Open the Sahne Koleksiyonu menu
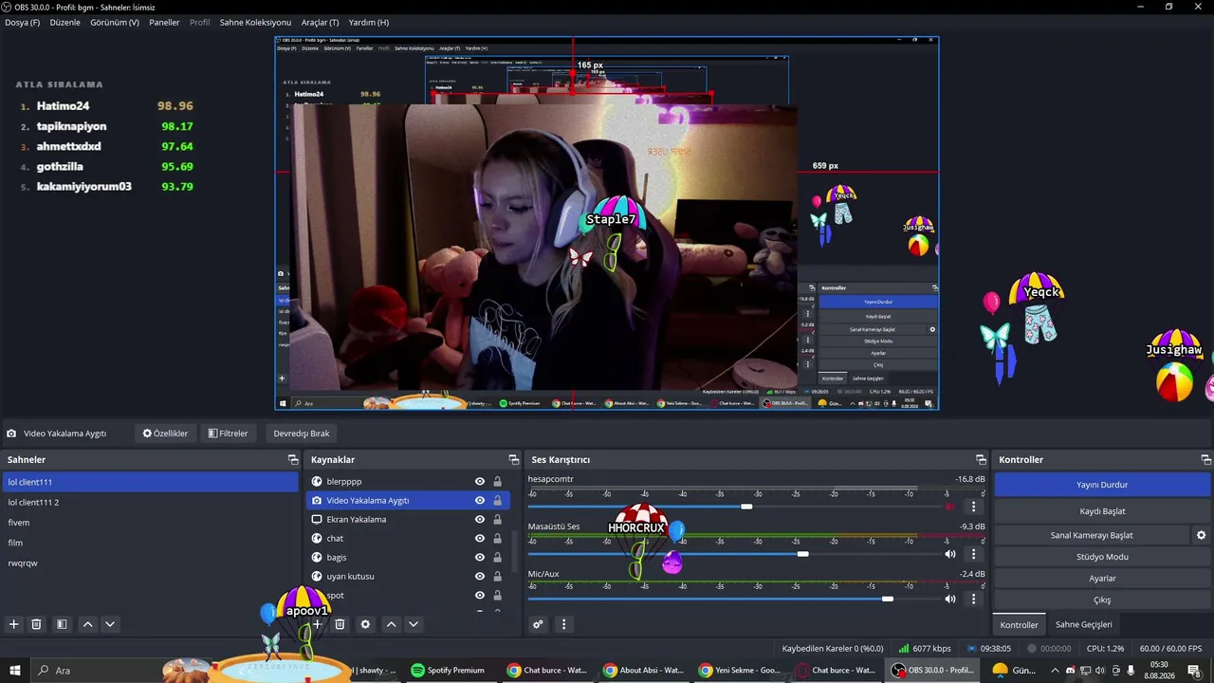 coord(255,22)
